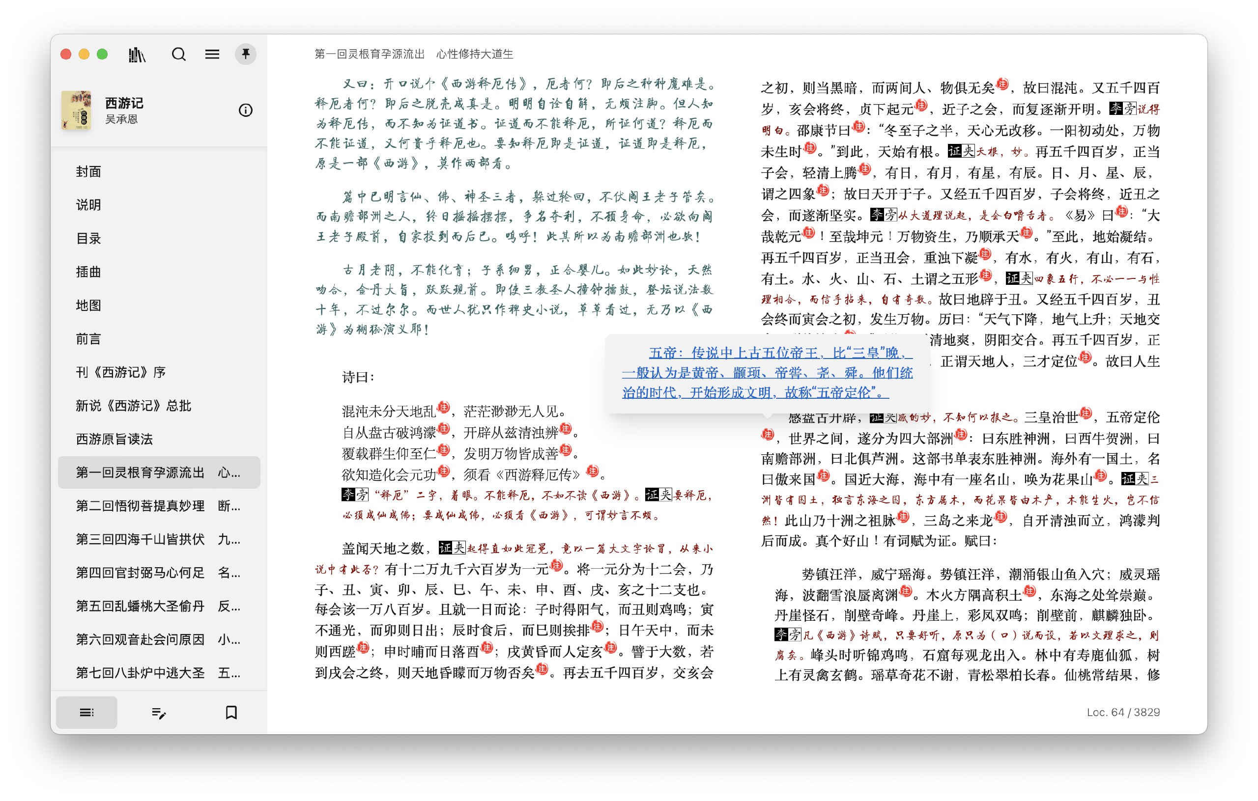The width and height of the screenshot is (1258, 801).
Task: Jump to the 前言 section
Action: (x=159, y=339)
